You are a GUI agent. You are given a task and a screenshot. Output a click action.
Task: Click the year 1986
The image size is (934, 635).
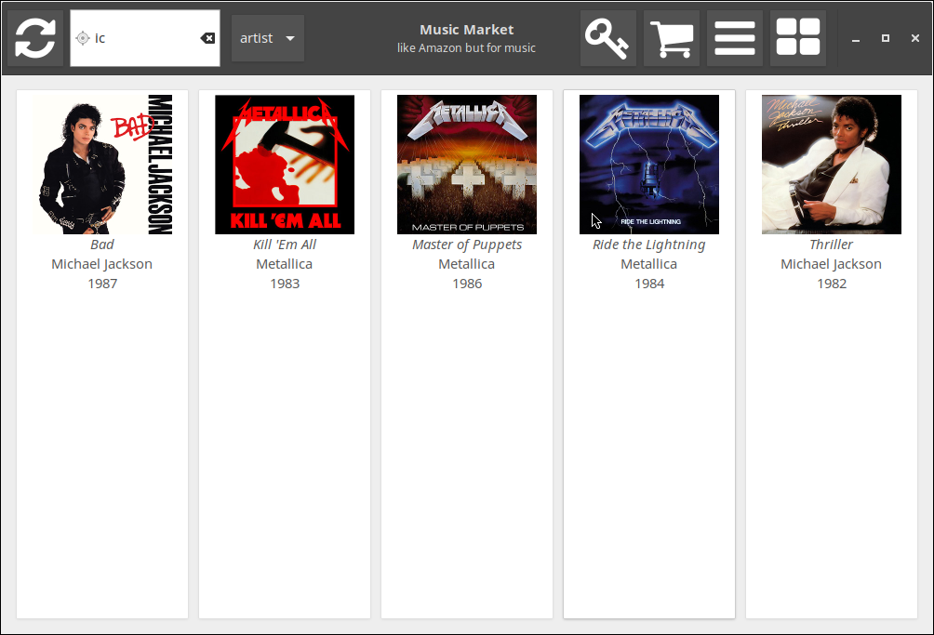coord(467,284)
